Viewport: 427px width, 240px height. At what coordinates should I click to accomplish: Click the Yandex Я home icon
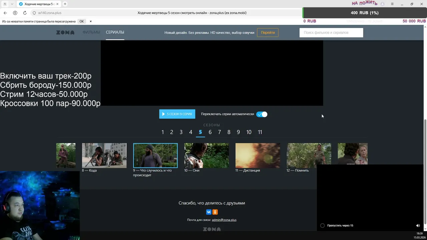[x=15, y=13]
